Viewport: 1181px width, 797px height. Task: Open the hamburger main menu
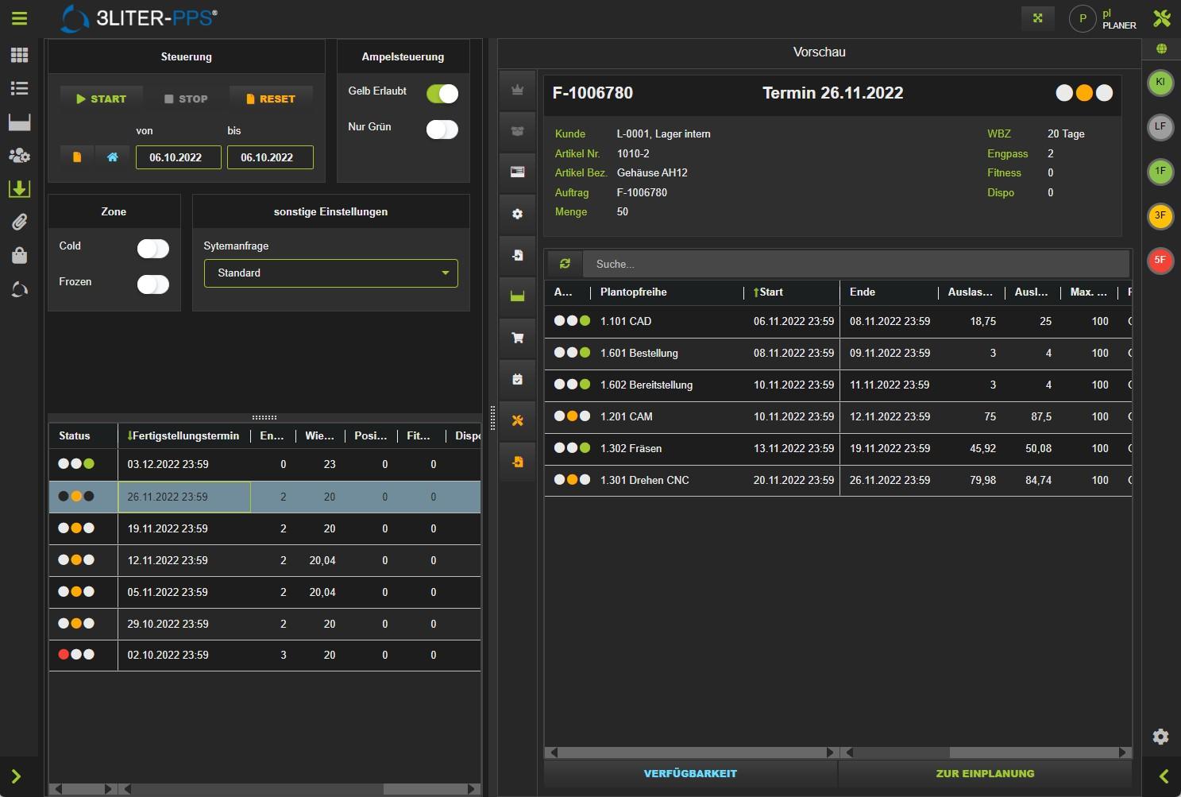point(19,18)
